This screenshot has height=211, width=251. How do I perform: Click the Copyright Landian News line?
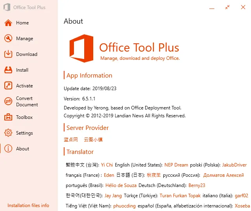(x=125, y=116)
